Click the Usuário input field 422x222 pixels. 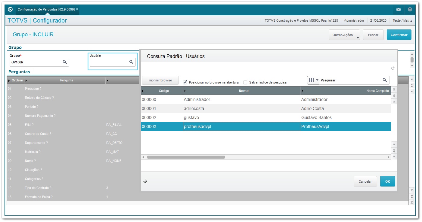tap(113, 62)
